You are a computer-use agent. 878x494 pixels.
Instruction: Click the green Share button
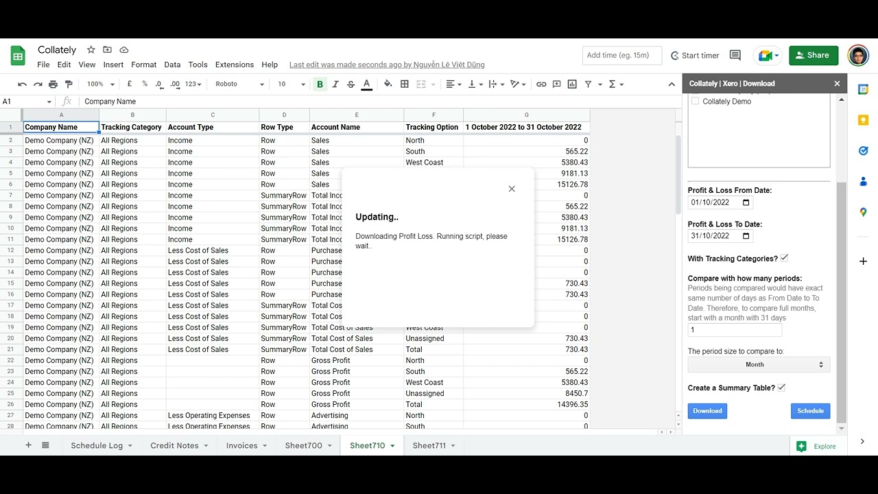coord(814,56)
